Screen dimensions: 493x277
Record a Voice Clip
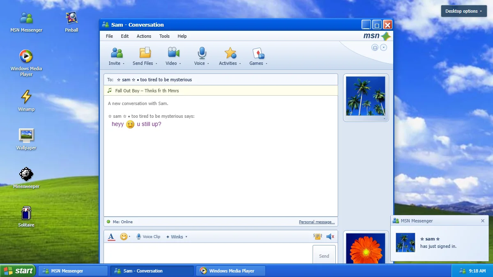148,237
